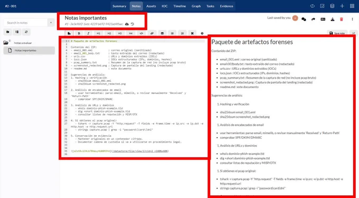The height and width of the screenshot is (198, 359).
Task: Switch to the Notes tab
Action: pos(136,6)
